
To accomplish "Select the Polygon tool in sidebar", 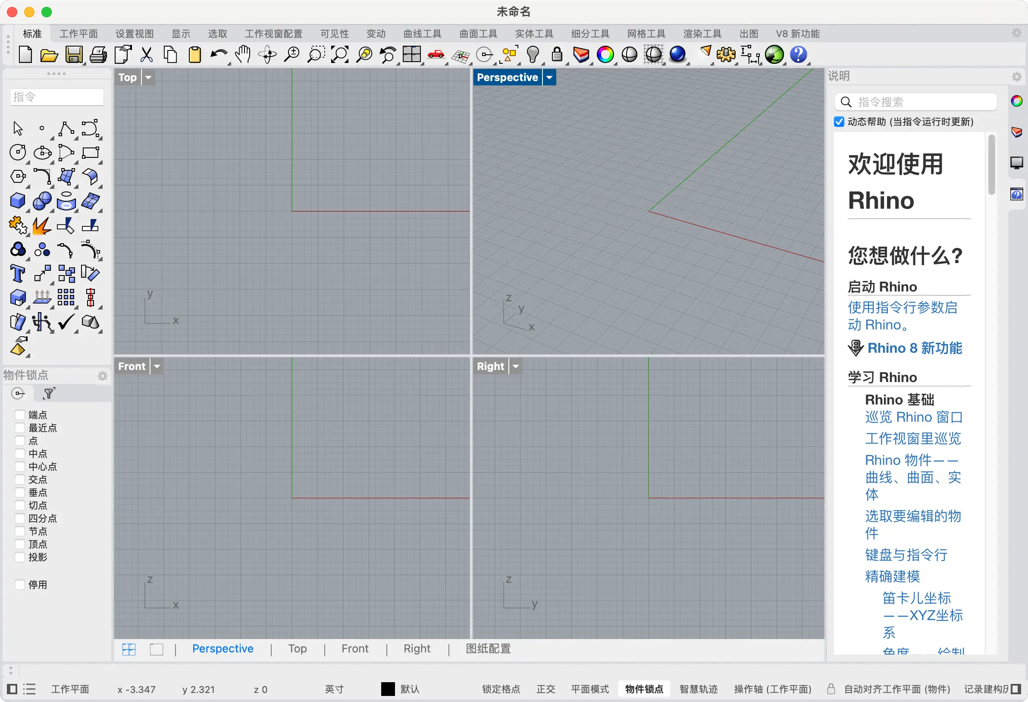I will pyautogui.click(x=18, y=176).
